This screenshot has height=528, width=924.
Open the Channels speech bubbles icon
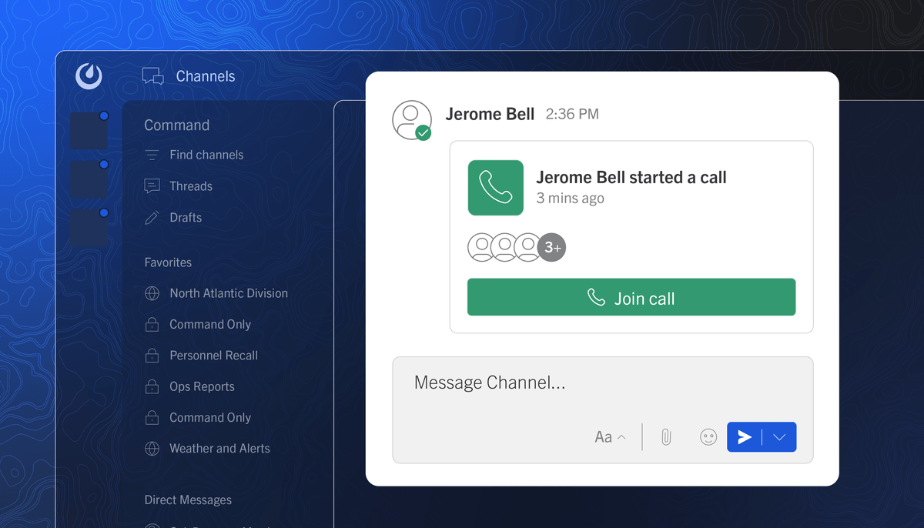[x=153, y=76]
